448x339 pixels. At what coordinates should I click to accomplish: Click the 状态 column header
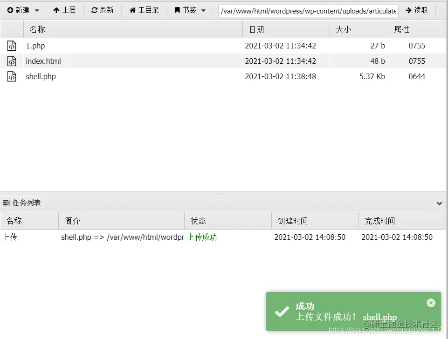pyautogui.click(x=227, y=221)
